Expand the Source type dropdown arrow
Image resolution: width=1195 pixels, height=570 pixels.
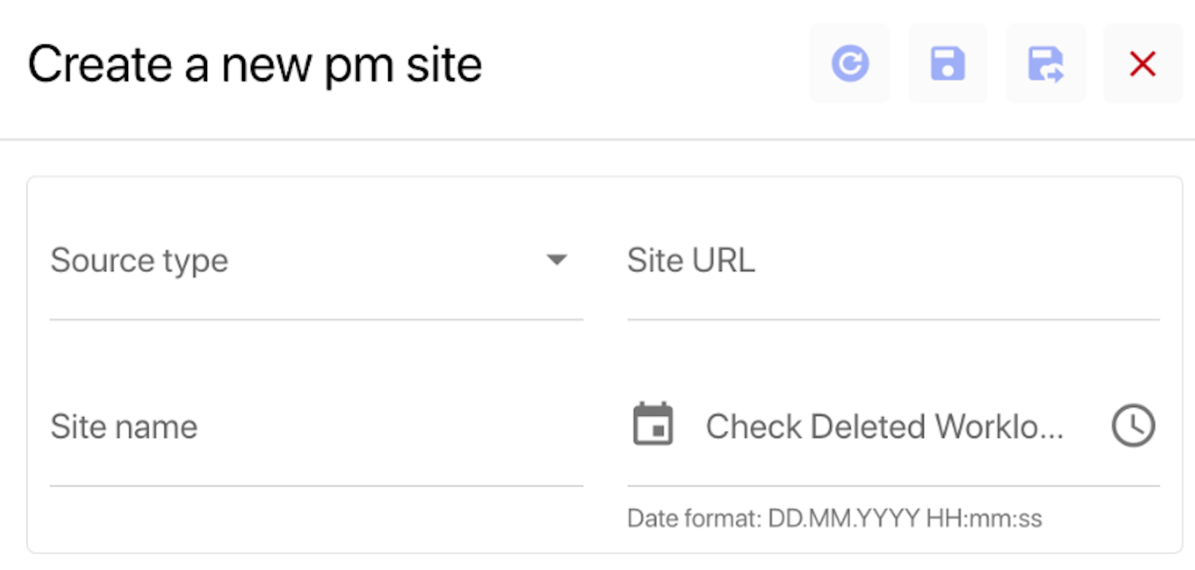click(x=557, y=260)
